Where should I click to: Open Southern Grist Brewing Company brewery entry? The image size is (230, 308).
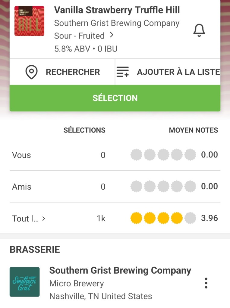(x=120, y=270)
